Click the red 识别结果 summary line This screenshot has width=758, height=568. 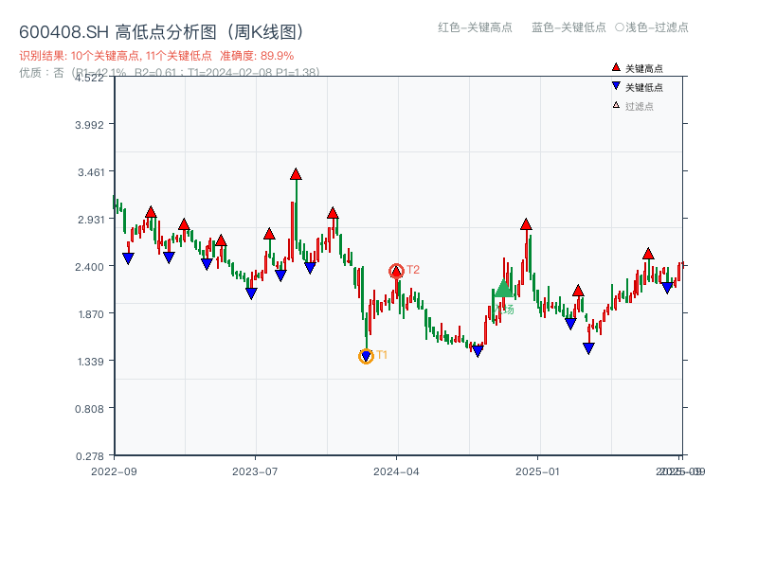point(156,56)
